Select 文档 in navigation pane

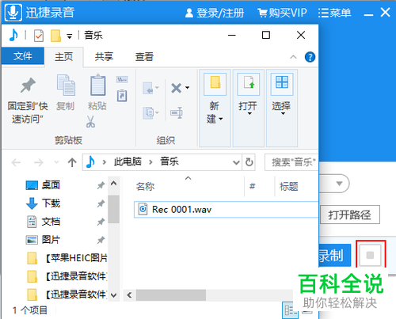[x=51, y=222]
